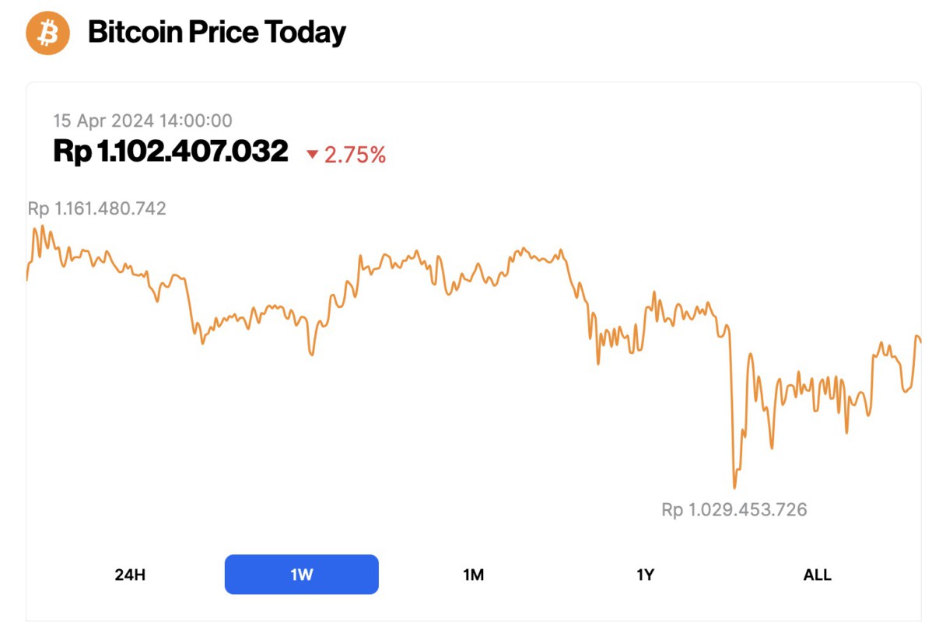Click the 15 Apr 2024 timestamp

(x=142, y=121)
